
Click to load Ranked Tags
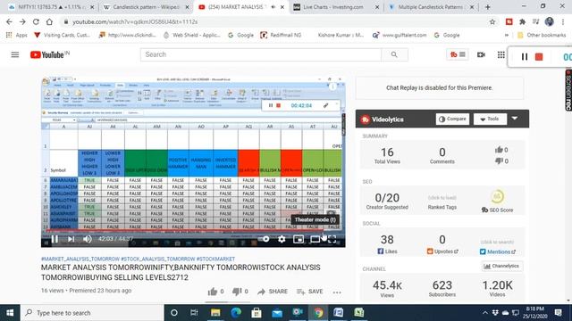pos(442,198)
